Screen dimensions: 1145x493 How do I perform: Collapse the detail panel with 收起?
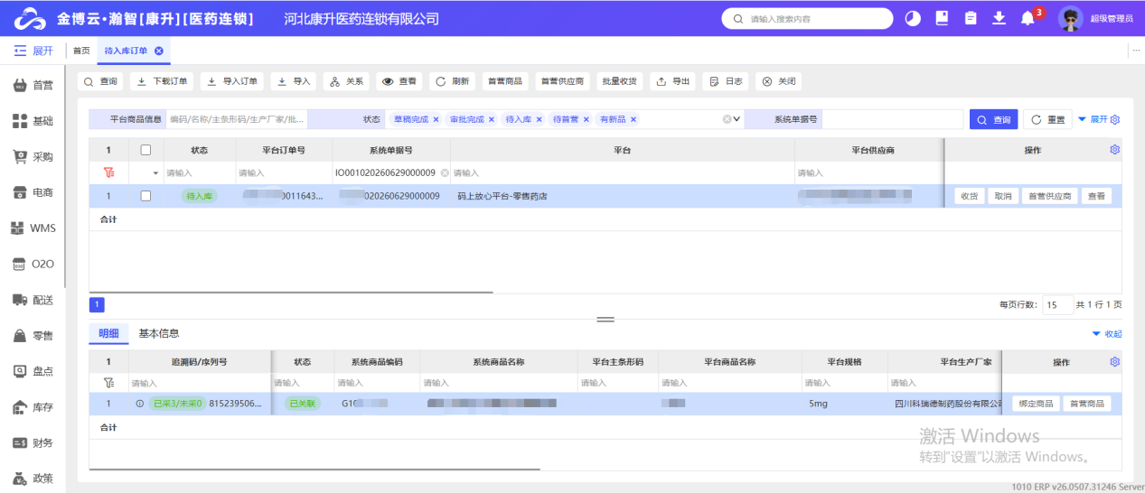click(x=1107, y=334)
